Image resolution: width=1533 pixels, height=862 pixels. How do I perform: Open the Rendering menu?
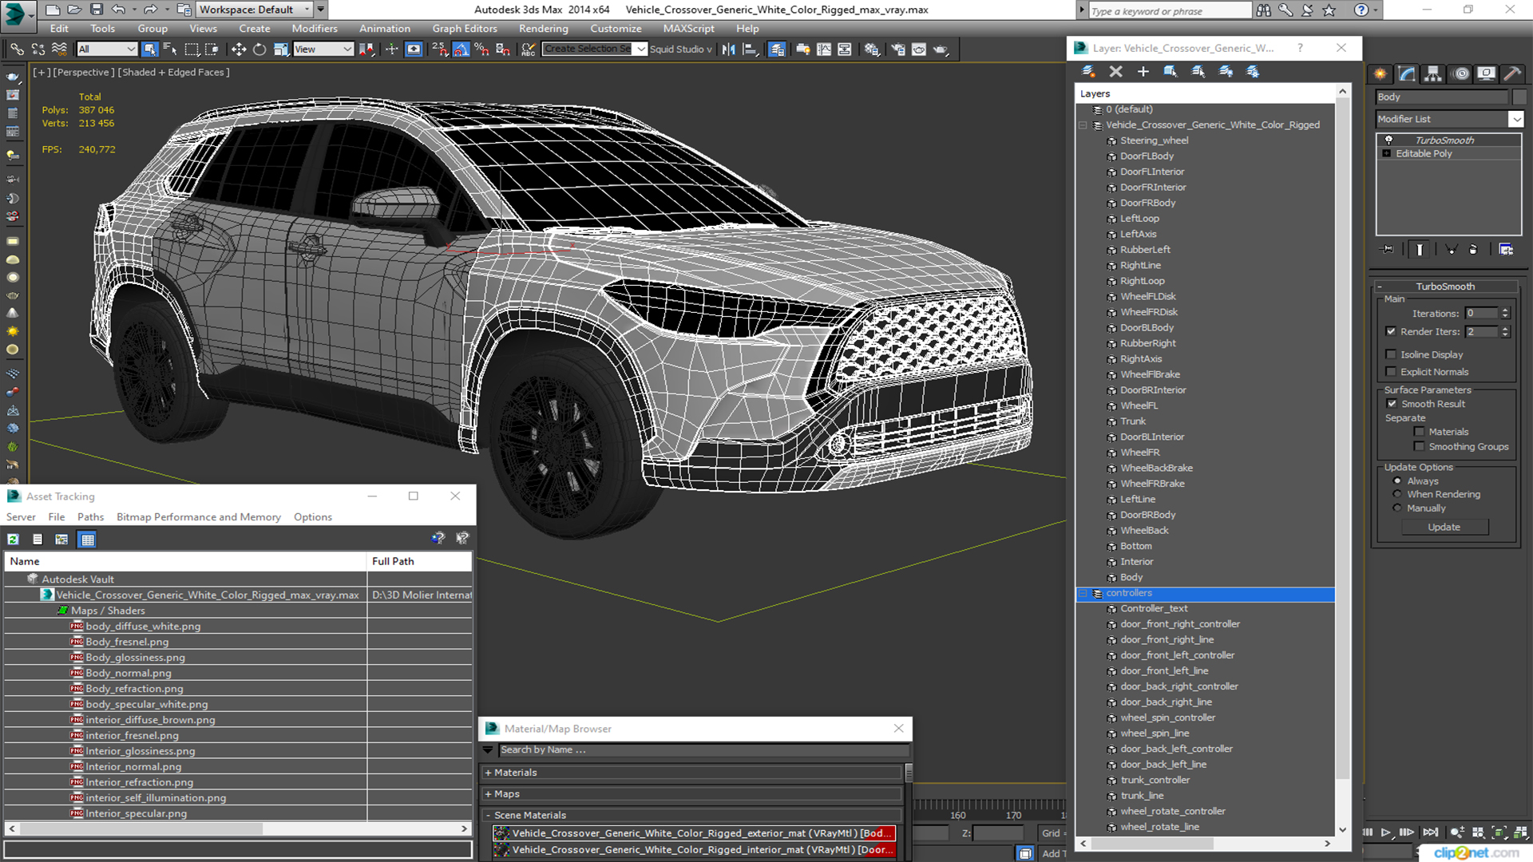544,29
